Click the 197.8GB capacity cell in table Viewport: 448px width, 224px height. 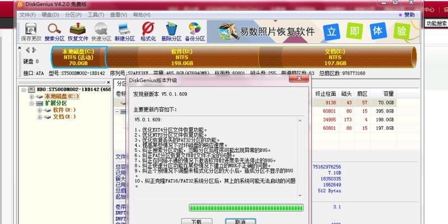click(385, 128)
